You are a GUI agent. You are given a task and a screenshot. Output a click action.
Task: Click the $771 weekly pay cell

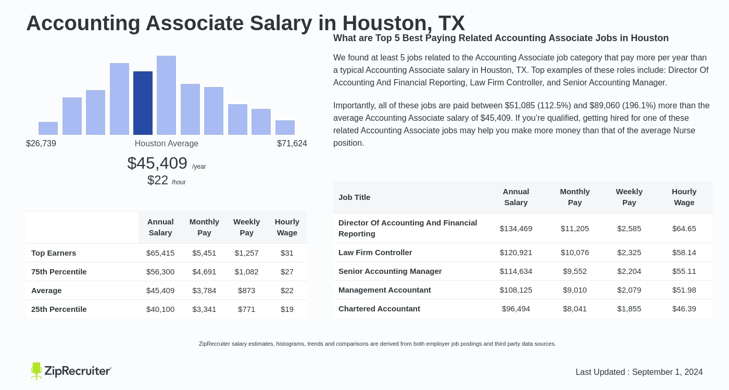click(x=246, y=309)
